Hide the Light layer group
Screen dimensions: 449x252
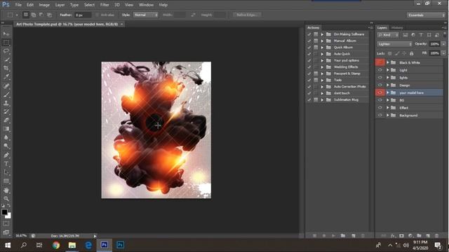[380, 70]
